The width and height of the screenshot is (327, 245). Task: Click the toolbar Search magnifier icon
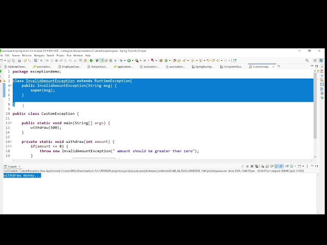tap(307, 60)
